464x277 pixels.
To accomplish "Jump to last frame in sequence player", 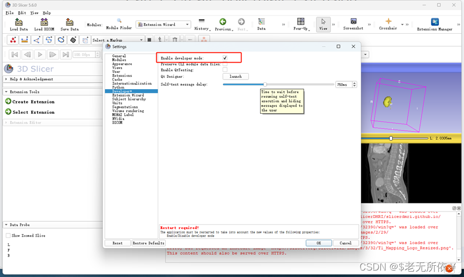I will pos(65,55).
